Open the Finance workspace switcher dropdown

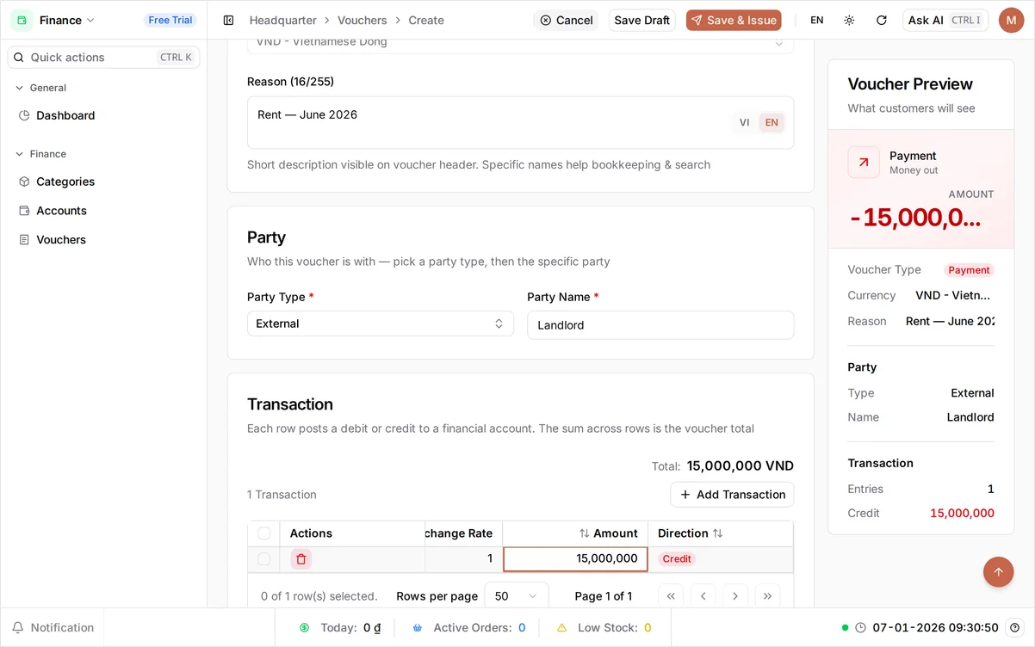pyautogui.click(x=67, y=20)
